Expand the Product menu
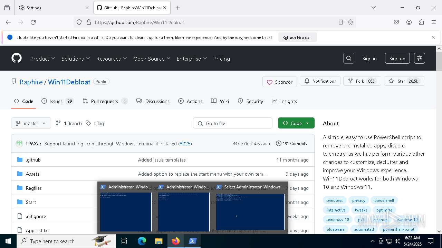This screenshot has width=442, height=248. (42, 59)
